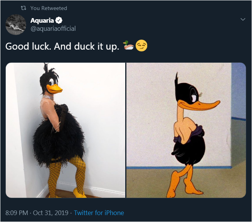
Task: Open the "Twitter for iPhone" source link
Action: [x=99, y=213]
